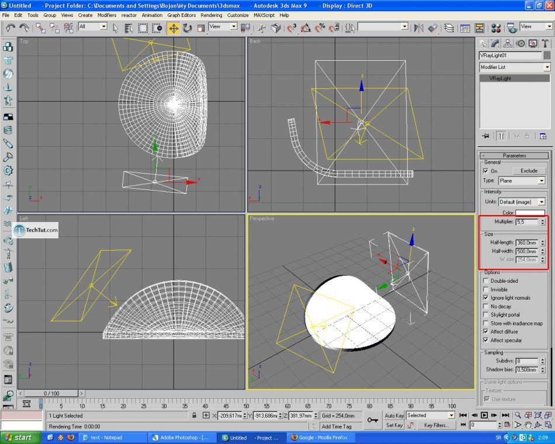Viewport: 555px width, 444px height.
Task: Uncheck the On checkbox under General
Action: (x=485, y=171)
